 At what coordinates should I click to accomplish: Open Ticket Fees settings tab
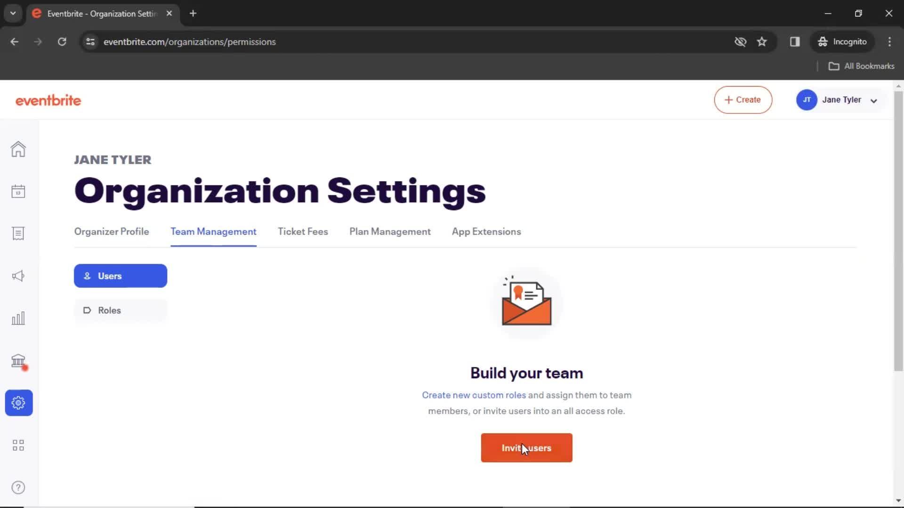(x=303, y=231)
